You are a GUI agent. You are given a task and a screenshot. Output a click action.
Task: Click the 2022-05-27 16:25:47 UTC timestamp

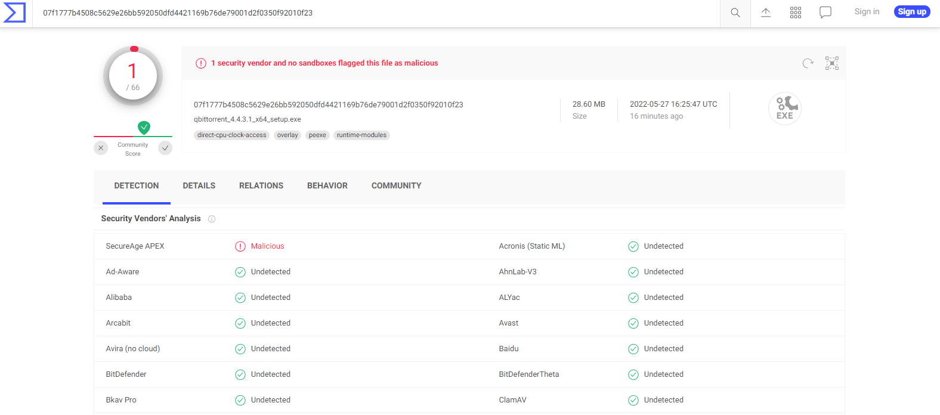coord(673,104)
